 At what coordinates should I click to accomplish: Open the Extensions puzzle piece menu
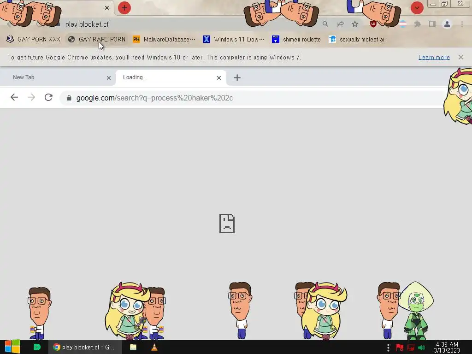(417, 24)
